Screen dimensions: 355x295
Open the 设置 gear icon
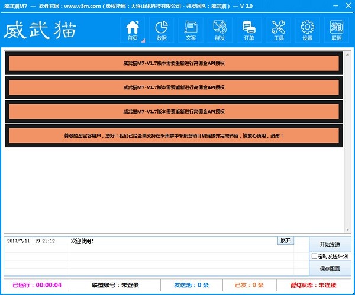308,30
